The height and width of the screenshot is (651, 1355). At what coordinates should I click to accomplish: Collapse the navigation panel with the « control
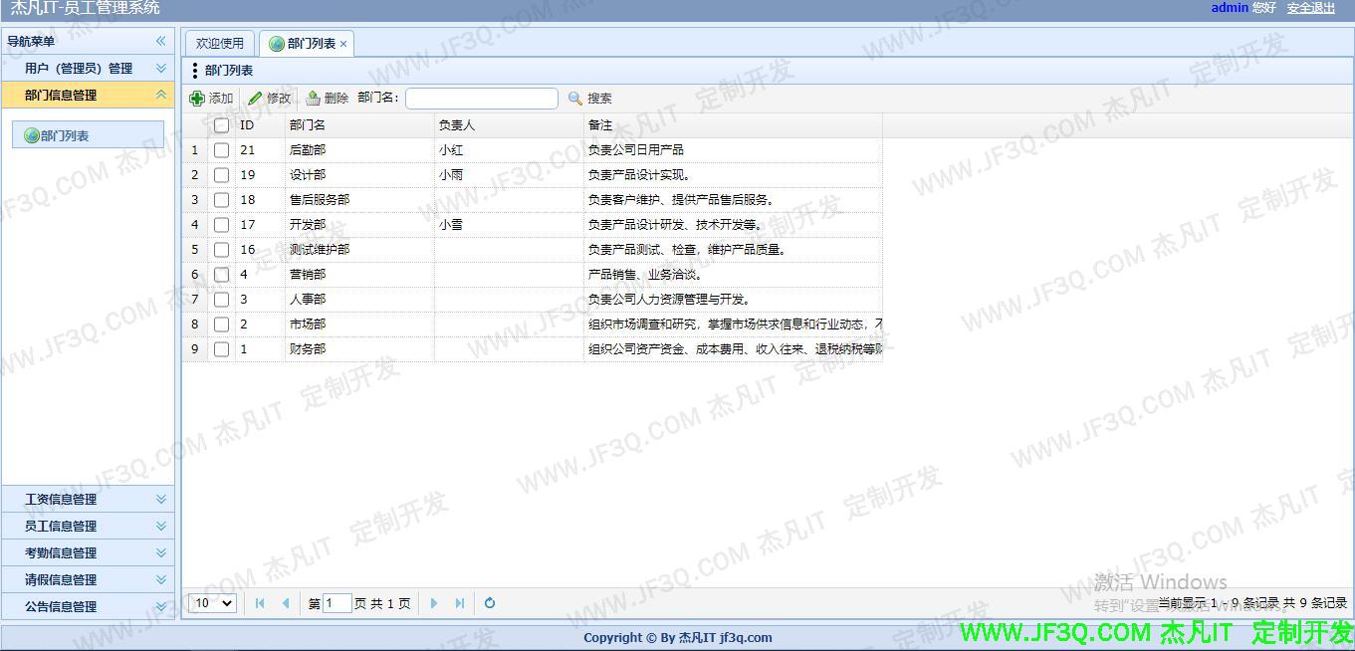[x=158, y=41]
